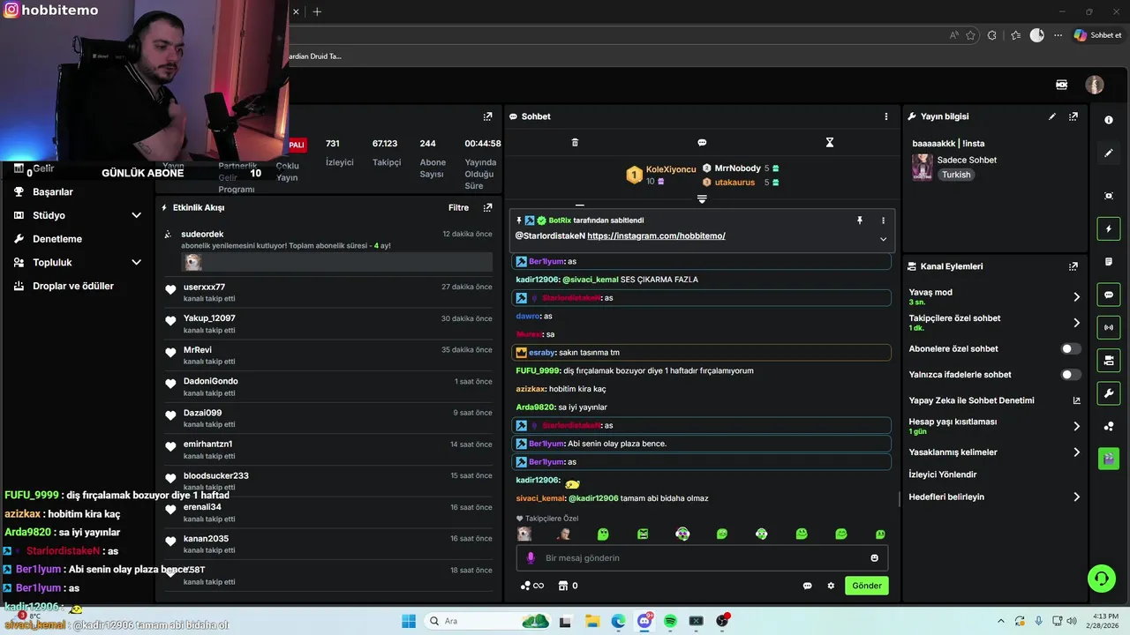The image size is (1130, 635).
Task: Select the green frog emote after avatars
Action: [x=603, y=534]
